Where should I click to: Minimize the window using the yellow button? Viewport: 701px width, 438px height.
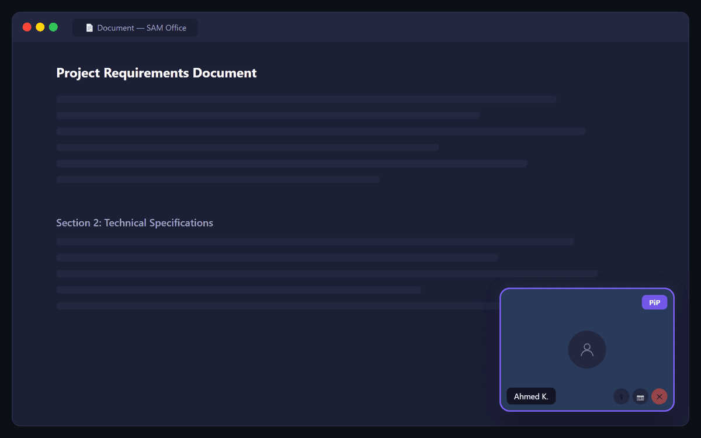click(40, 27)
